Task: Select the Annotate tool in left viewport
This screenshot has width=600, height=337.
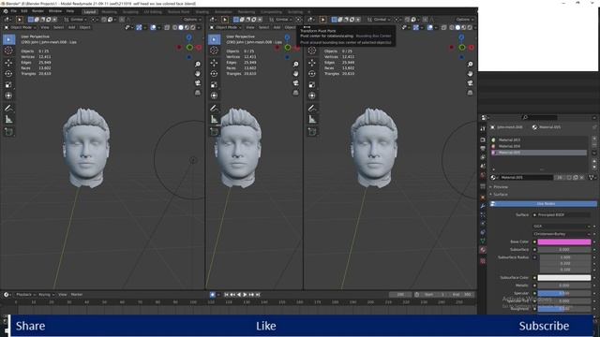Action: (8, 109)
